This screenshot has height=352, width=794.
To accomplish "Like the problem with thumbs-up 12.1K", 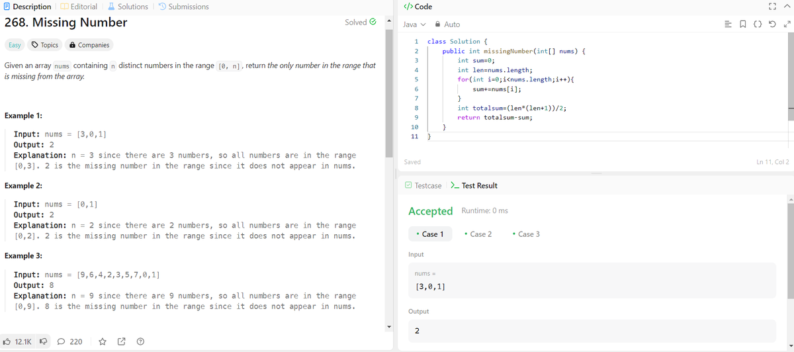I will click(18, 342).
